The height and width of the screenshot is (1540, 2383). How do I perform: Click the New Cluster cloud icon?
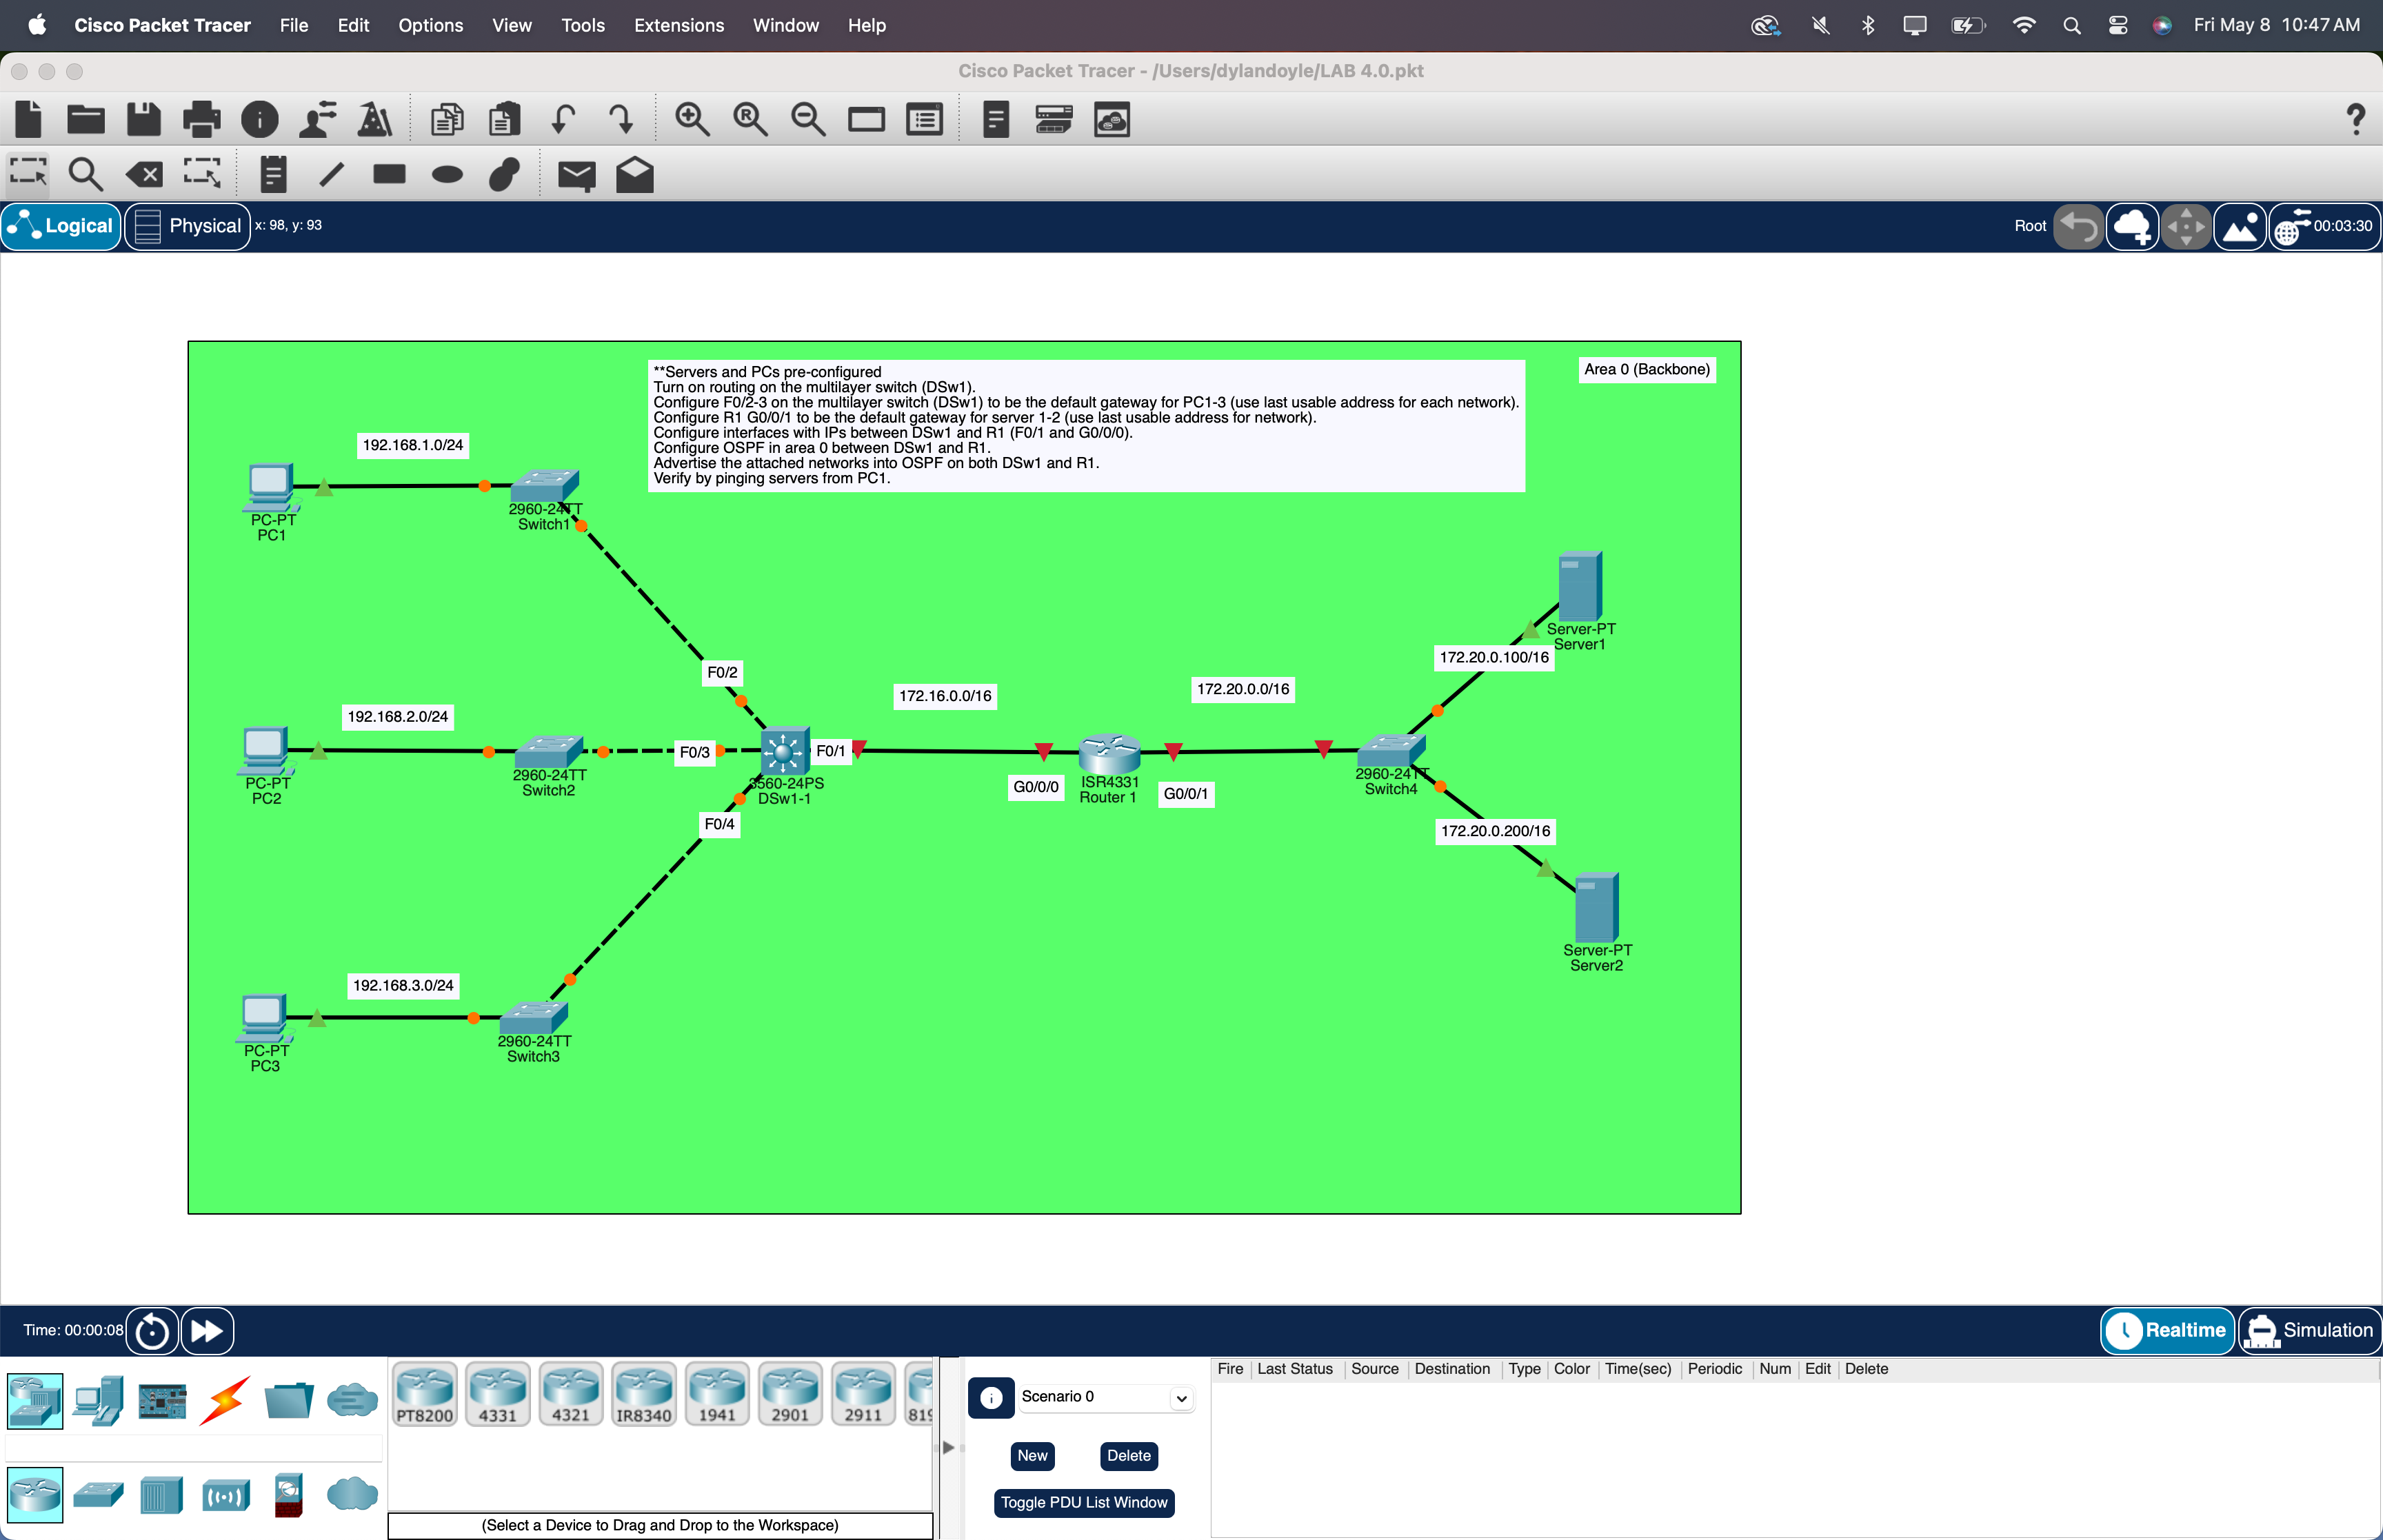[x=2132, y=227]
